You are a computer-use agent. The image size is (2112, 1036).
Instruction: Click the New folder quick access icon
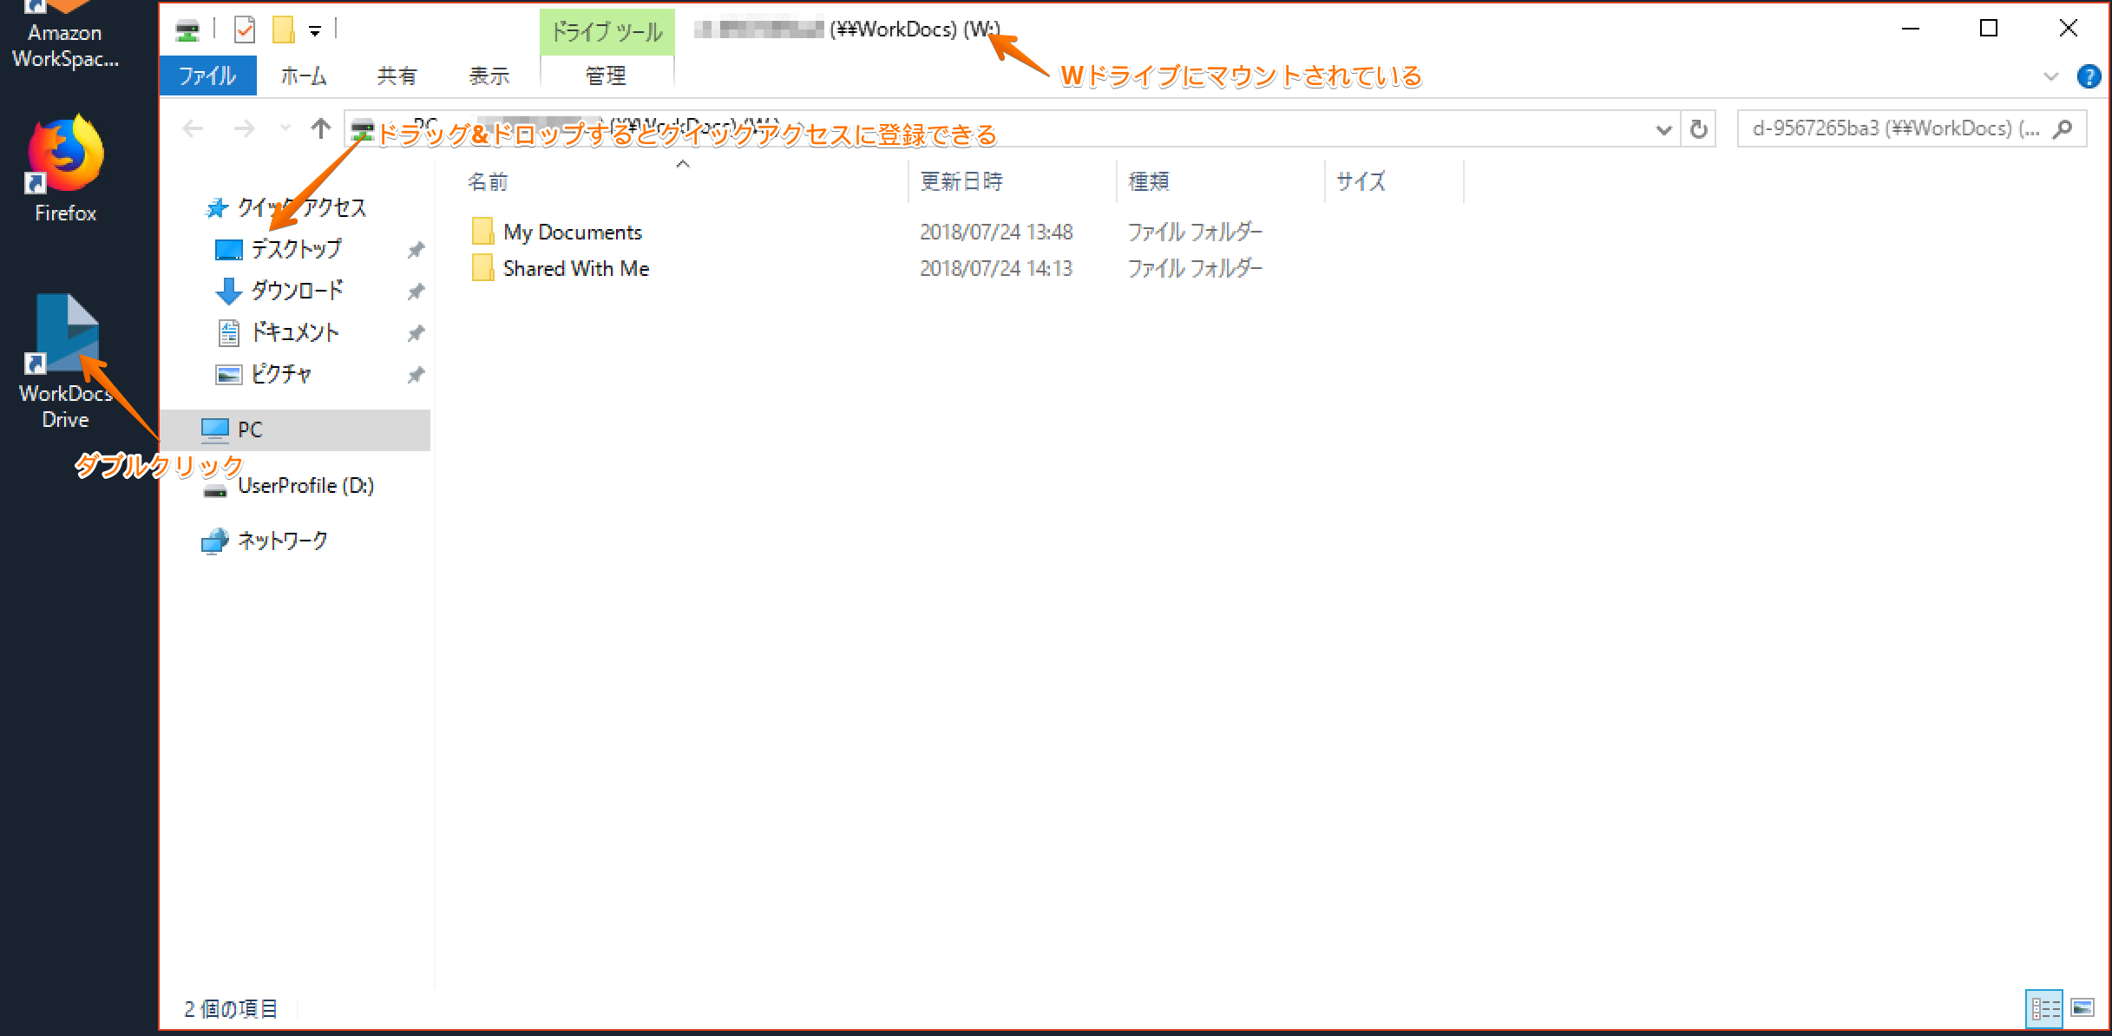283,30
